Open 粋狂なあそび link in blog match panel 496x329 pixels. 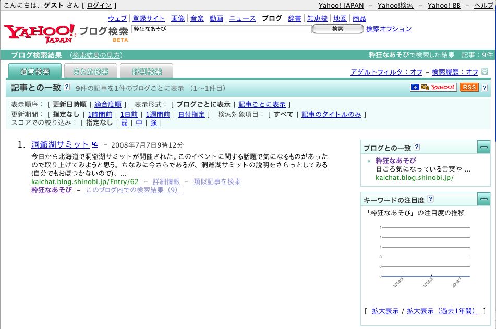pos(396,161)
